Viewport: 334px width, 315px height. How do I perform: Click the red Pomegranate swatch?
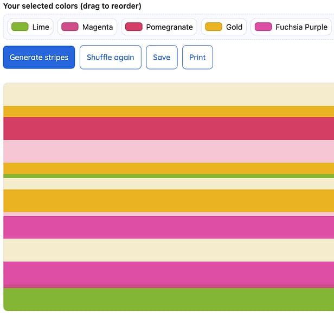click(x=134, y=27)
